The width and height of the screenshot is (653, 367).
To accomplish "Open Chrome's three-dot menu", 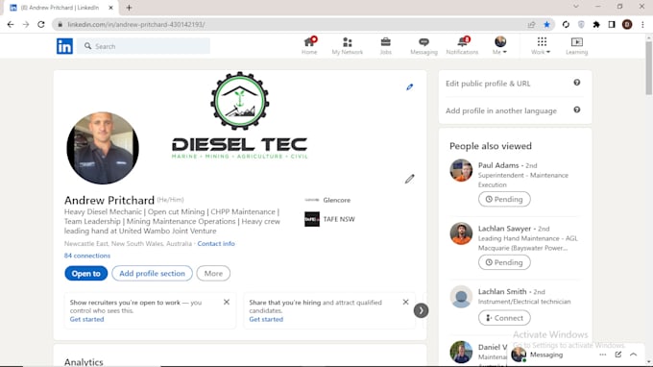I will tap(642, 25).
